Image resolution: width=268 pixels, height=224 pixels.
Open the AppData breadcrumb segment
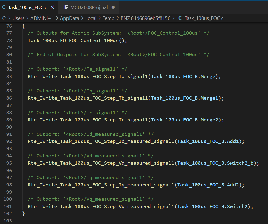tap(70, 18)
